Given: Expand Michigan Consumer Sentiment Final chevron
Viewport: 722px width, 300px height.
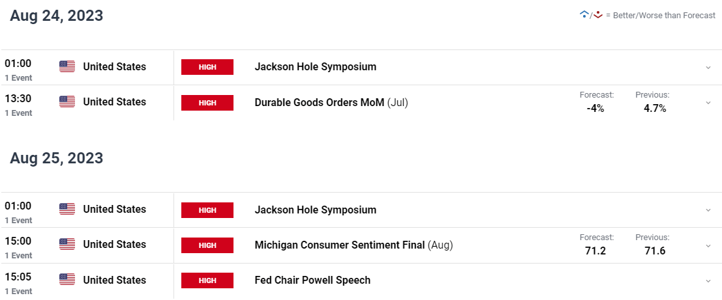Looking at the screenshot, I should [x=708, y=246].
